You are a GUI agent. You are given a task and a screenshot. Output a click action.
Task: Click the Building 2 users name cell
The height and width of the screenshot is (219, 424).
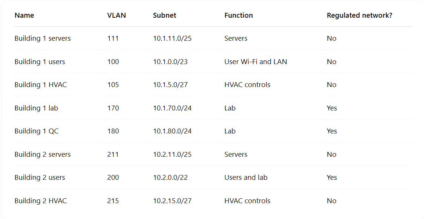(40, 178)
